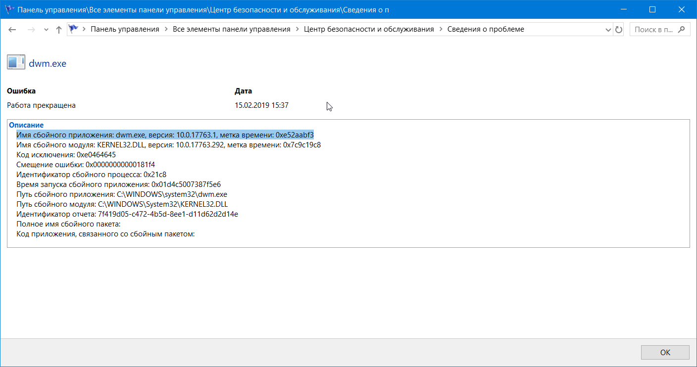Click the Ошибка column label

pyautogui.click(x=21, y=91)
